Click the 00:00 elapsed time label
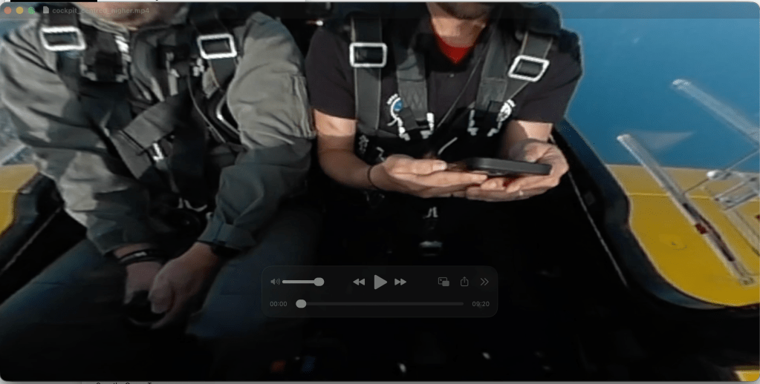The width and height of the screenshot is (760, 384). coord(279,304)
